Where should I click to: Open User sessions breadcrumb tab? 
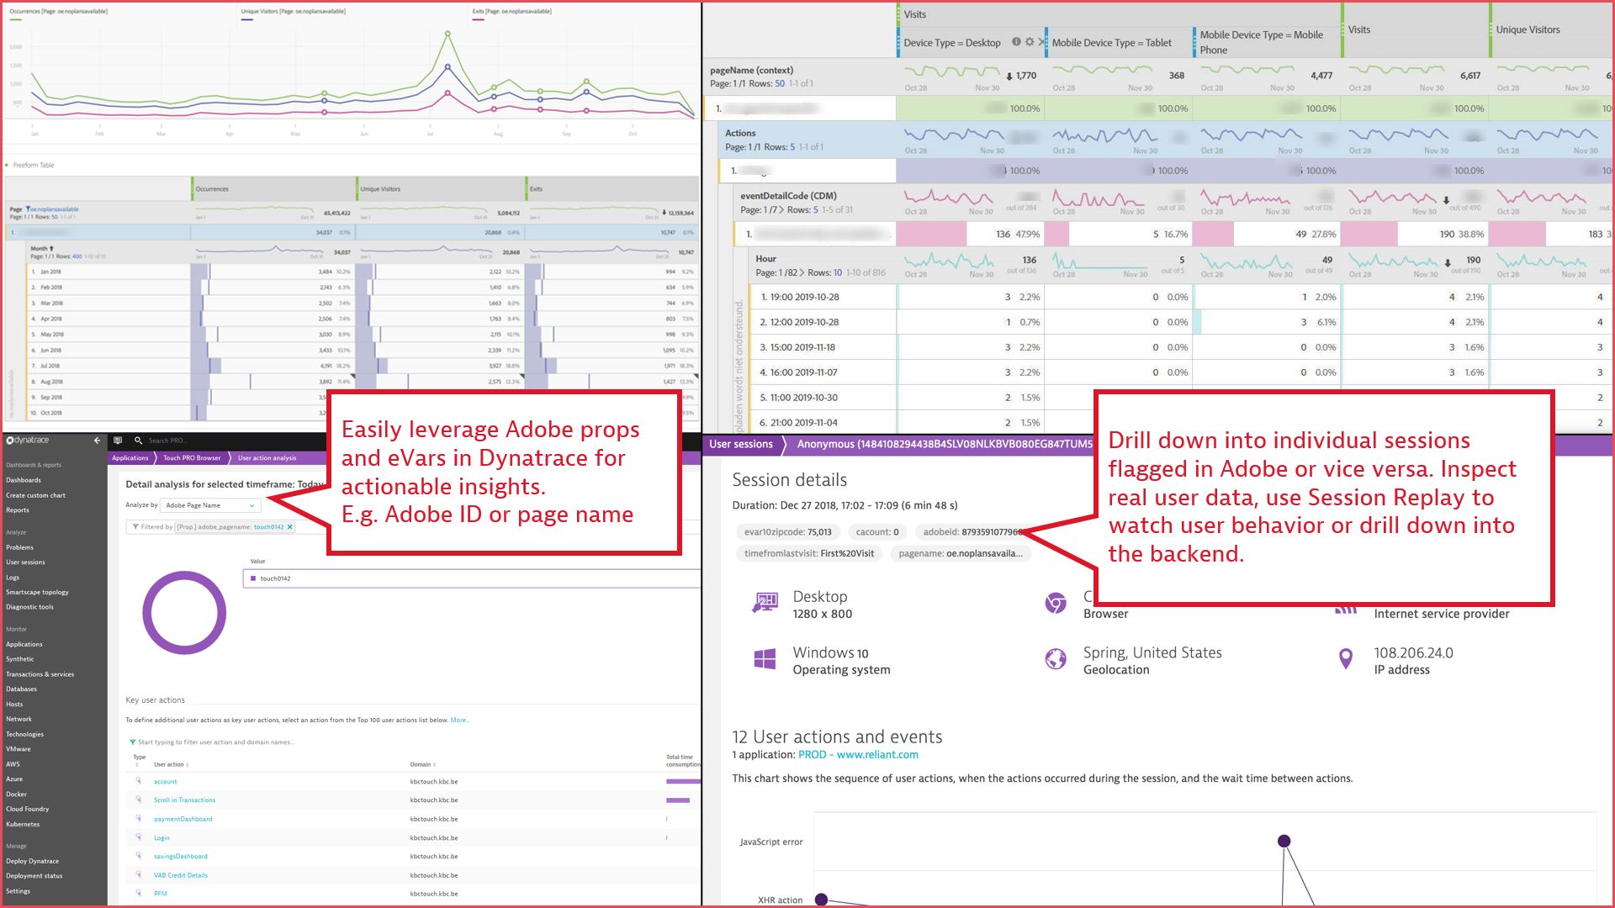pyautogui.click(x=741, y=444)
